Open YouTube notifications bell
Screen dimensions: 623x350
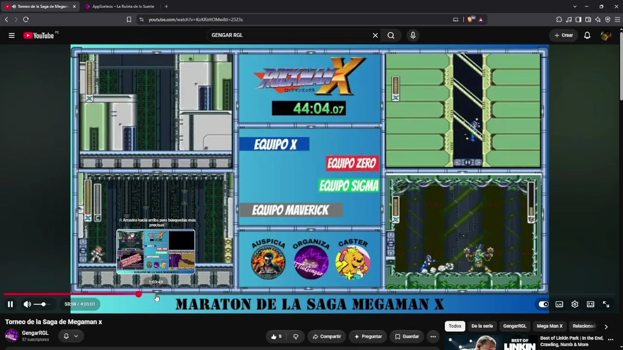[587, 35]
